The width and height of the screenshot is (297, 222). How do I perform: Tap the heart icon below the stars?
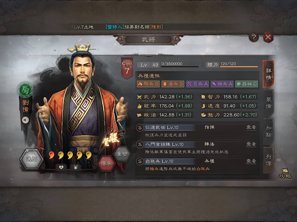61,167
